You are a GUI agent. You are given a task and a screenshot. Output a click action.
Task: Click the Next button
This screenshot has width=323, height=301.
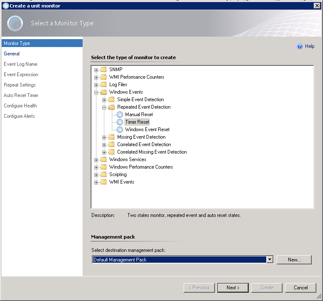point(233,288)
